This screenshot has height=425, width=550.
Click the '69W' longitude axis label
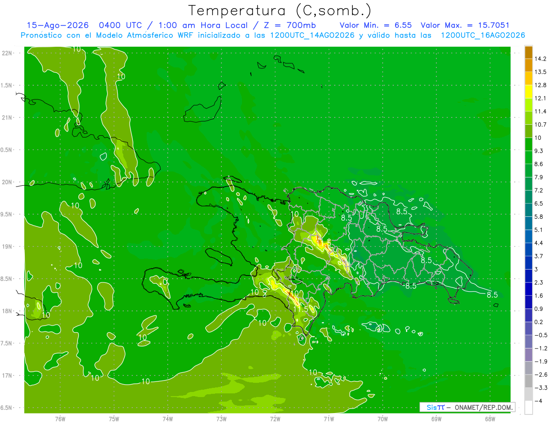click(436, 419)
